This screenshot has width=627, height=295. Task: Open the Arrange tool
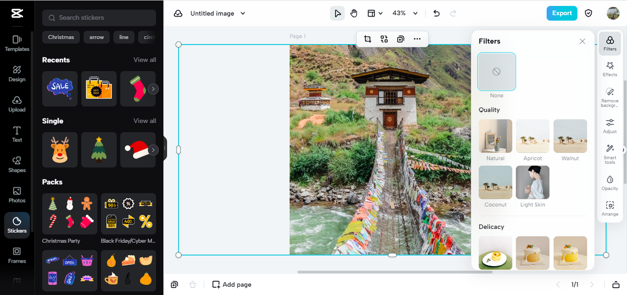pos(610,208)
